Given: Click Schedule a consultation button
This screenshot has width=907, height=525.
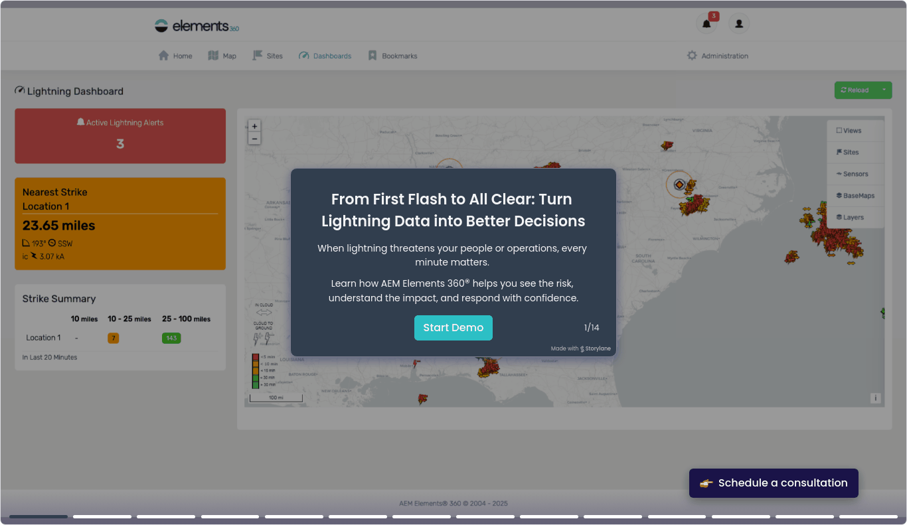Looking at the screenshot, I should [774, 483].
